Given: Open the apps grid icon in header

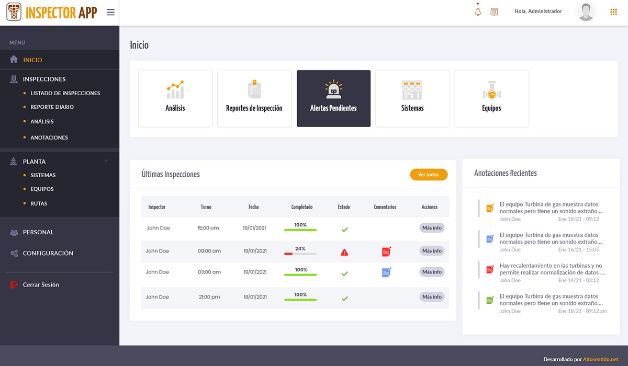Looking at the screenshot, I should [x=614, y=12].
